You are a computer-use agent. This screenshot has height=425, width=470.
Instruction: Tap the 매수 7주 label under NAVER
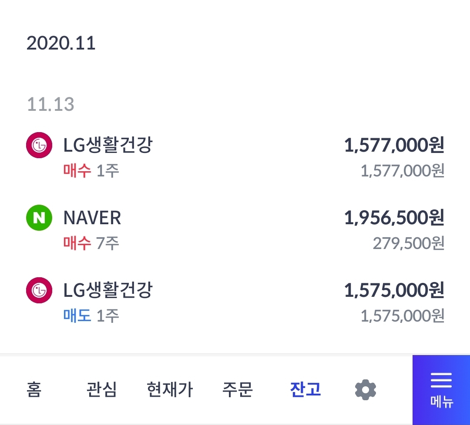pyautogui.click(x=91, y=243)
